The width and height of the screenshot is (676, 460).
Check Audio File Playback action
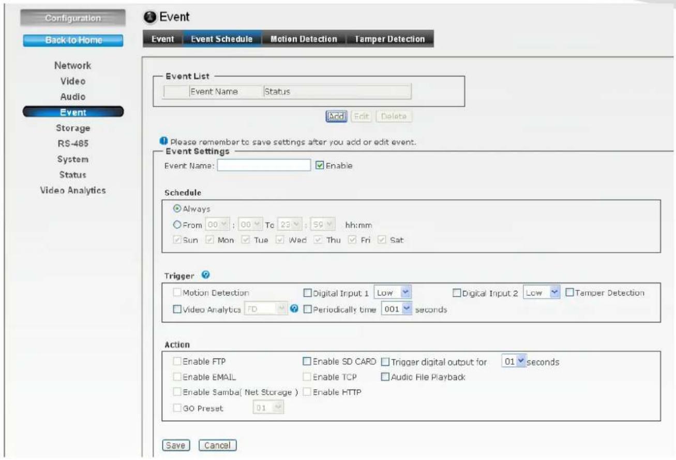[x=385, y=377]
